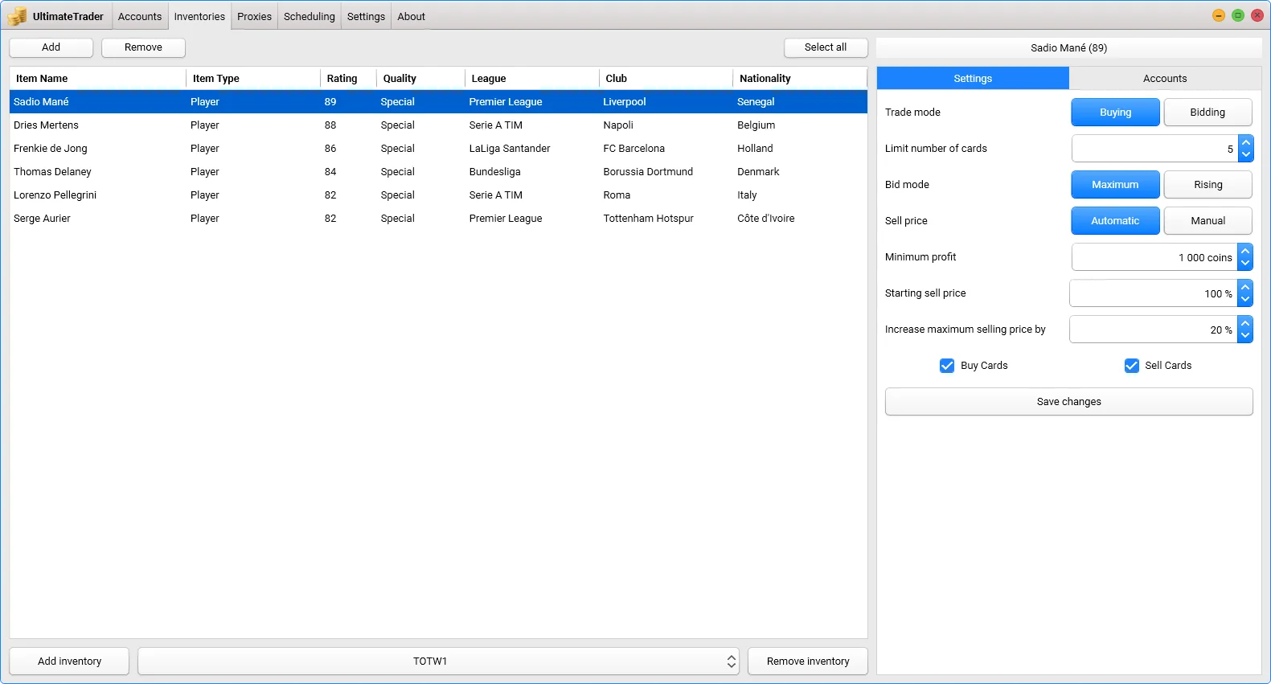
Task: Click the LaLiga Santander league cell
Action: 510,149
